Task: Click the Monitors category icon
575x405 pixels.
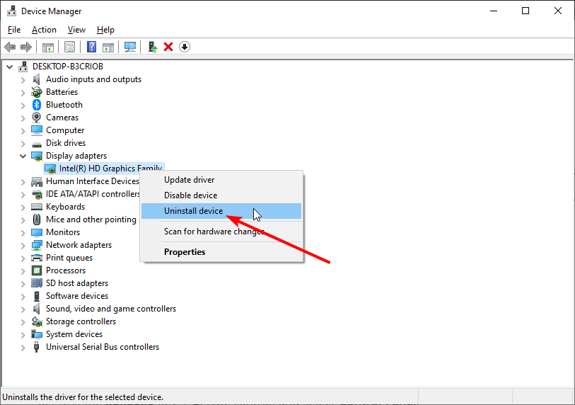Action: 37,232
